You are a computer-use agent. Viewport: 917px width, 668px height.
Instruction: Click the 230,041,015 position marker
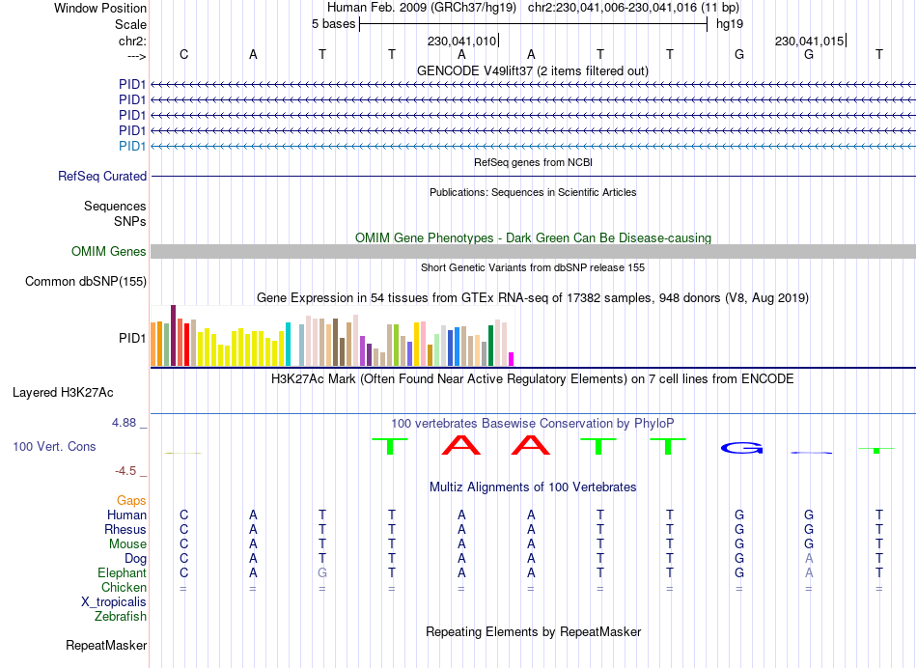coord(809,41)
